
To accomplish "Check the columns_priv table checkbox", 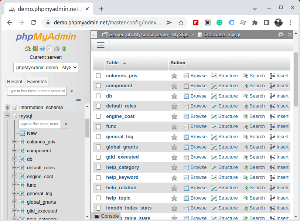I will coord(99,76).
